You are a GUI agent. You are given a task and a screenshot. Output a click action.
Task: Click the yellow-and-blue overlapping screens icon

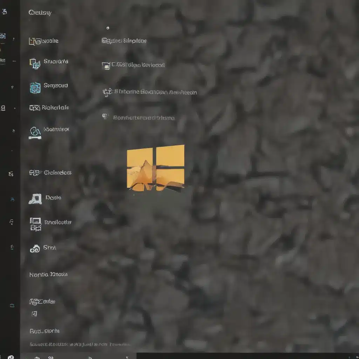pos(35,63)
